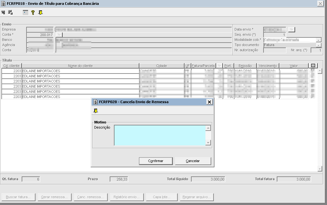Click the first toolbar arrow-in-box icon
Image resolution: width=327 pixels, height=205 pixels.
(3, 13)
